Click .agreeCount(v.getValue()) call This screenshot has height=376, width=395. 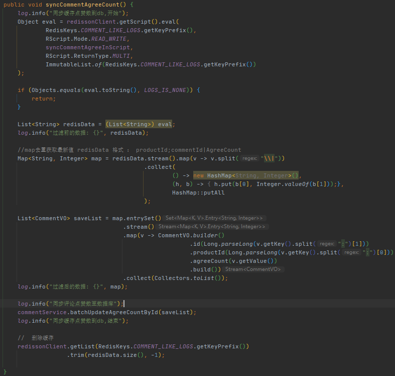pos(233,261)
